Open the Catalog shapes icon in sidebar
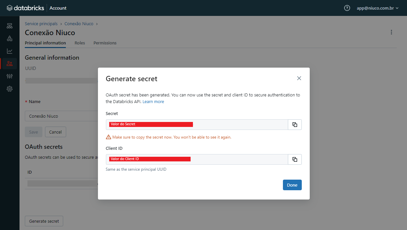This screenshot has height=230, width=407. pos(10,38)
